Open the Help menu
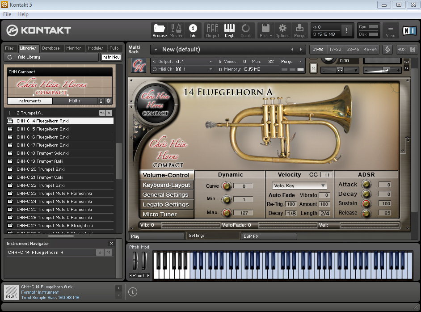 point(23,14)
